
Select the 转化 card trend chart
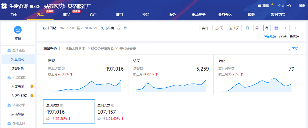[x=256, y=84]
